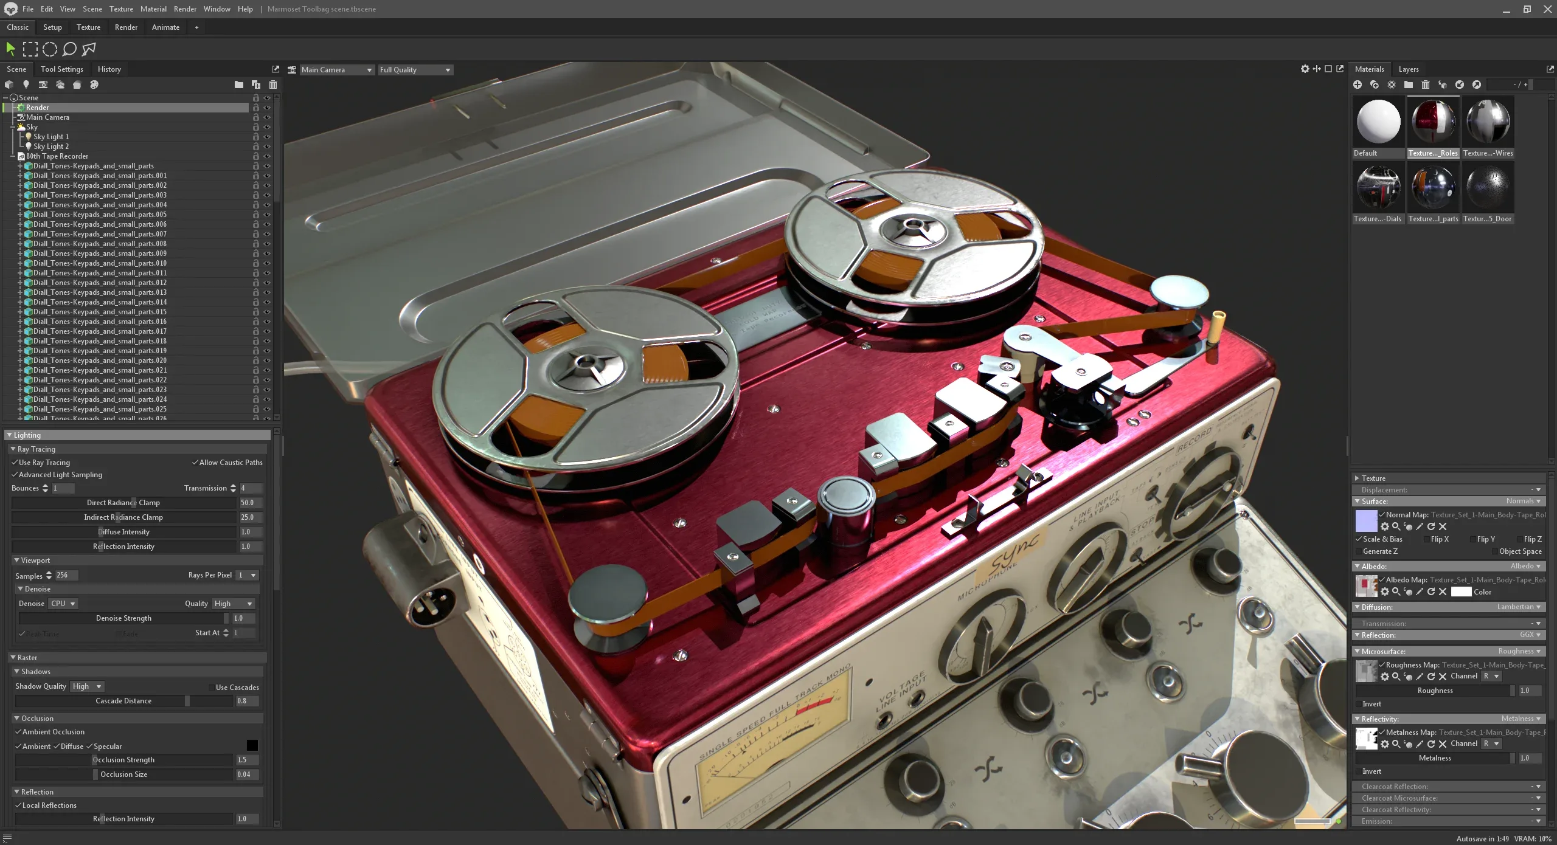This screenshot has width=1557, height=845.
Task: Refresh the Normal Map texture
Action: click(1432, 526)
